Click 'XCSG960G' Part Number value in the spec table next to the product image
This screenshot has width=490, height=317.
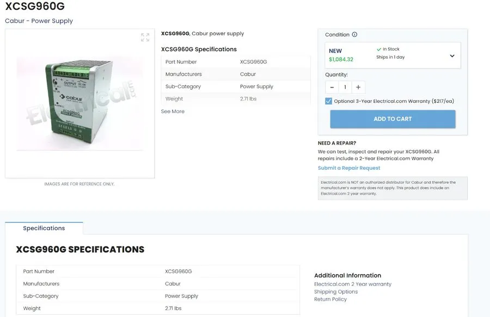point(253,62)
